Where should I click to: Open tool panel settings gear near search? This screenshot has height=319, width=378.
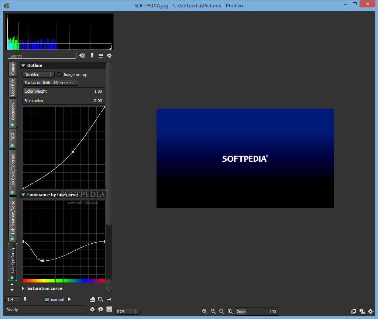click(x=109, y=56)
